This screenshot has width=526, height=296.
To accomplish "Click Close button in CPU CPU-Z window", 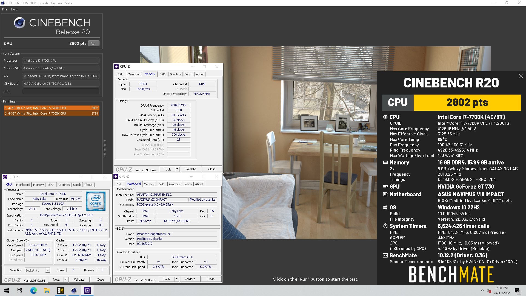I will (x=100, y=280).
